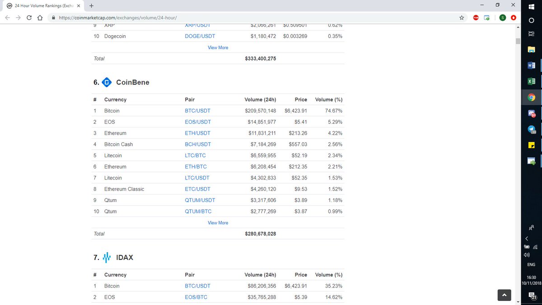542x305 pixels.
Task: Open the Windows Start menu
Action: pyautogui.click(x=532, y=6)
